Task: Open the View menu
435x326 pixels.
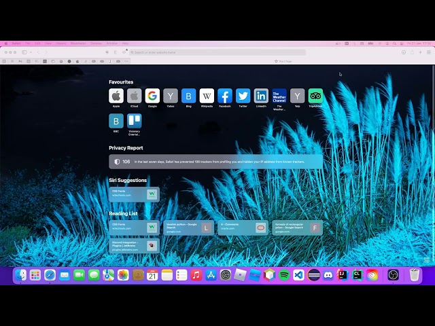Action: point(48,43)
